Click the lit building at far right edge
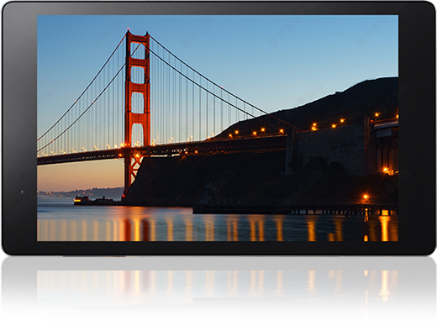This screenshot has width=437, height=326. 387,145
